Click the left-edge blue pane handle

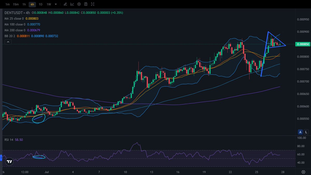pos(1,157)
